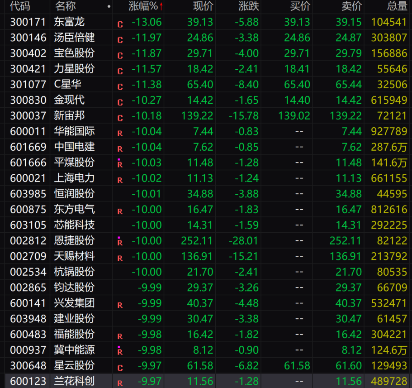This screenshot has height=388, width=412.
Task: Click the 61.58 bid price of 星云股份
Action: pyautogui.click(x=297, y=366)
